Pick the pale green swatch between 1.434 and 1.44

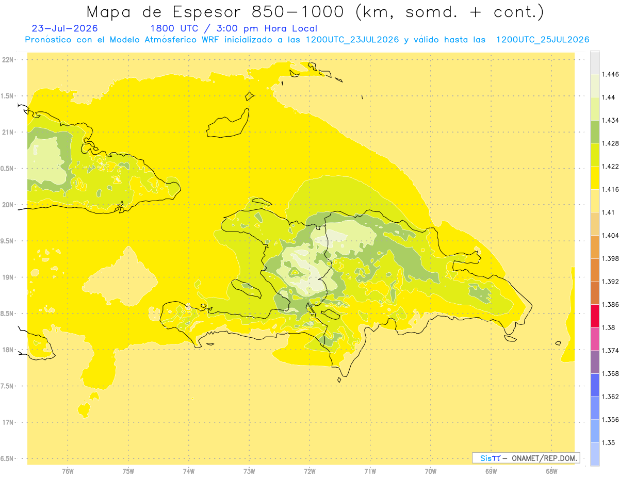pos(595,108)
